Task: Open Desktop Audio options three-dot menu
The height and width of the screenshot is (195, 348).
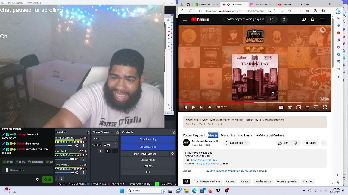Action: click(x=83, y=159)
